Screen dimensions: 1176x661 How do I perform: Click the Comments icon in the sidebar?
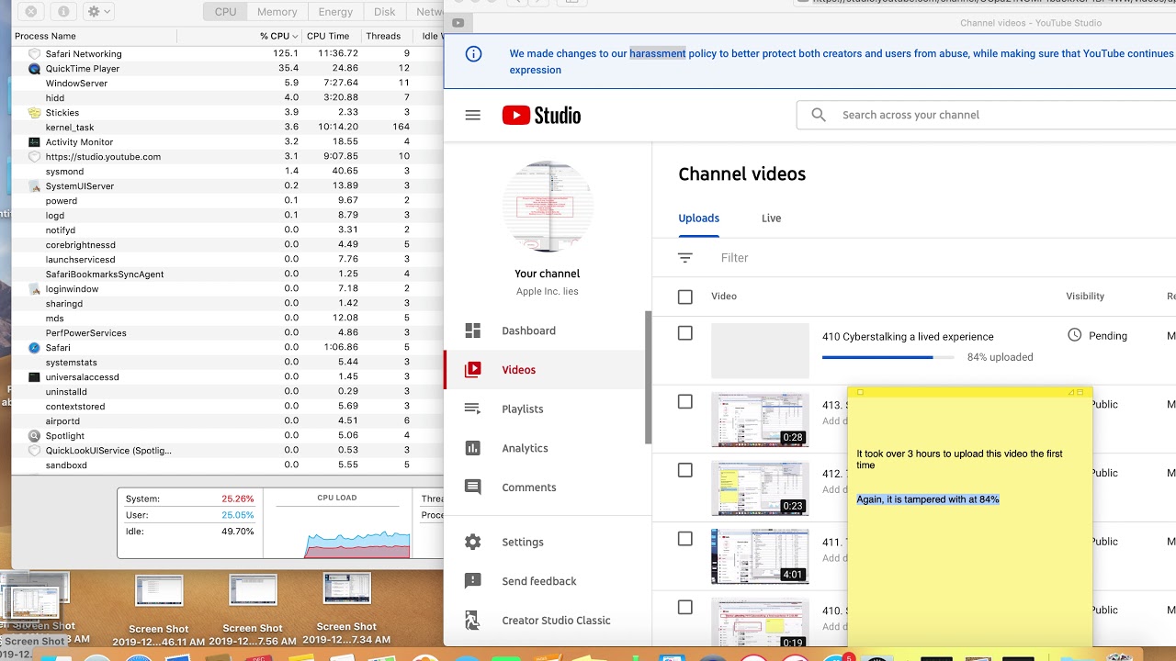(473, 487)
